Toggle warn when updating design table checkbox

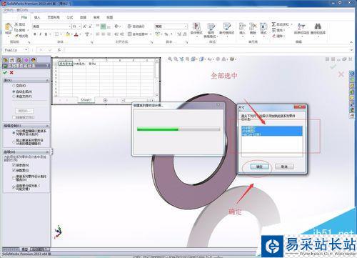(x=14, y=178)
